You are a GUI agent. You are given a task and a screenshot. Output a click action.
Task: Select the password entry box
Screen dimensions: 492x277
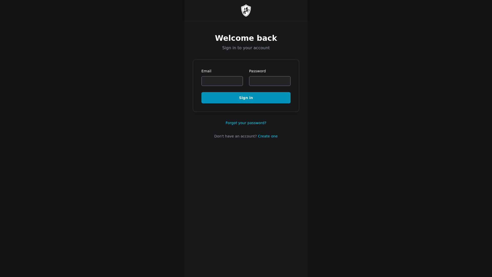point(270,81)
